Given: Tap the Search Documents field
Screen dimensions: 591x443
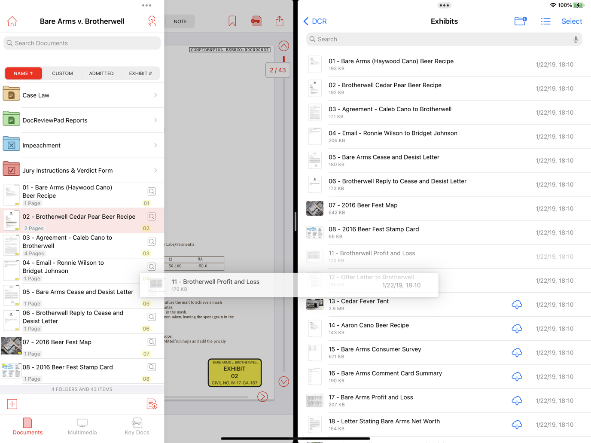Looking at the screenshot, I should 82,43.
